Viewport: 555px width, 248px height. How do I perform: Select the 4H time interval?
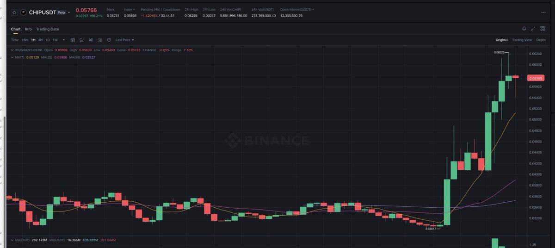41,40
